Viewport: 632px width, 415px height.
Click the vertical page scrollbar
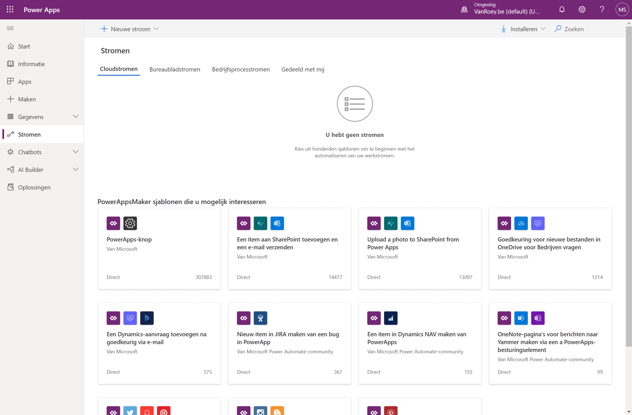click(x=629, y=186)
